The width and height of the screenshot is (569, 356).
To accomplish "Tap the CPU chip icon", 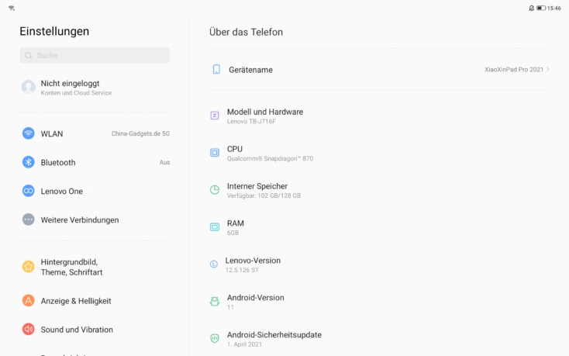I will click(x=215, y=153).
